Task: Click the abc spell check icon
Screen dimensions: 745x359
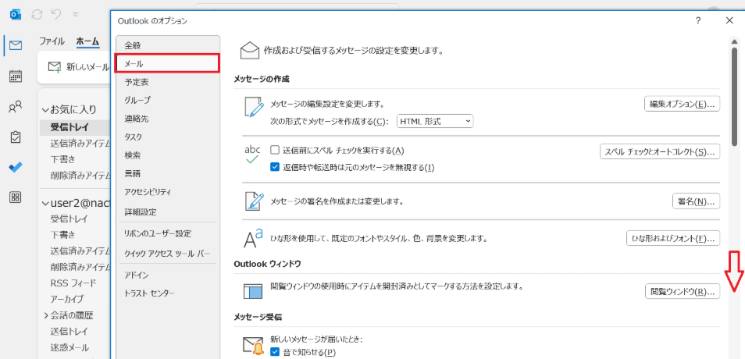Action: [252, 155]
